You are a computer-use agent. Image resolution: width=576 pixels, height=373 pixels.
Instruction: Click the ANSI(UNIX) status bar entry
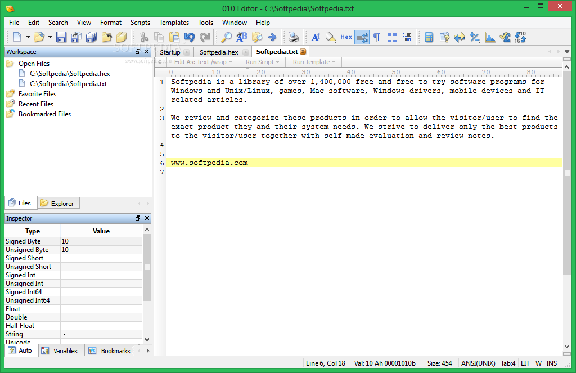[478, 363]
